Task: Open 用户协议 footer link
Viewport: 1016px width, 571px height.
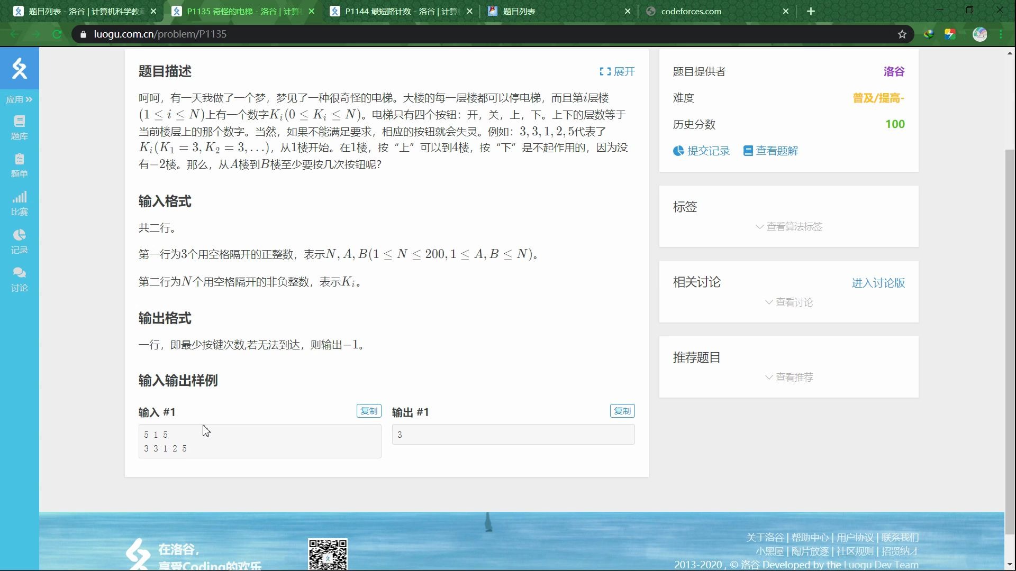Action: pyautogui.click(x=855, y=538)
